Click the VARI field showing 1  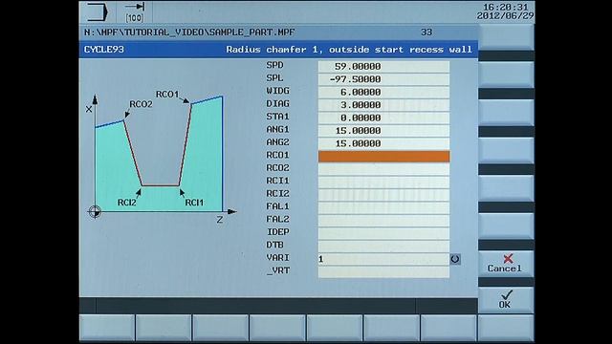click(383, 259)
